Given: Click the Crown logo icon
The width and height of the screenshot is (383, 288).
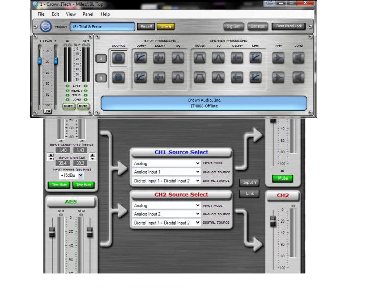Looking at the screenshot, I should [x=45, y=27].
